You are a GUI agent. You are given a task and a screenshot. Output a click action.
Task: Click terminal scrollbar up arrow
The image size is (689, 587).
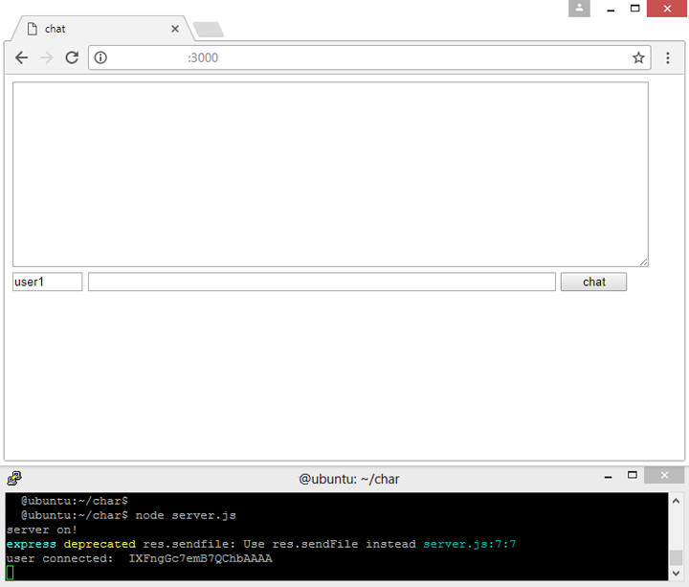677,500
